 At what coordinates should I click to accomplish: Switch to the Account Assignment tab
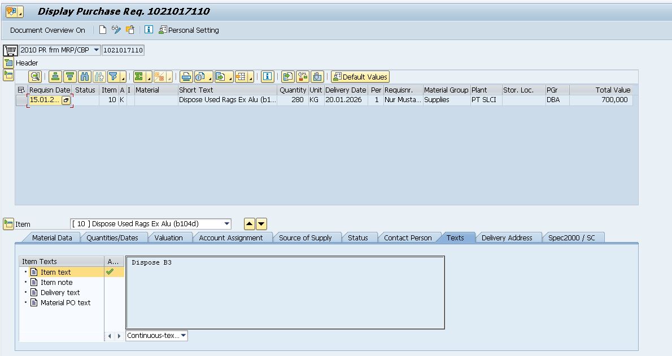pyautogui.click(x=230, y=238)
